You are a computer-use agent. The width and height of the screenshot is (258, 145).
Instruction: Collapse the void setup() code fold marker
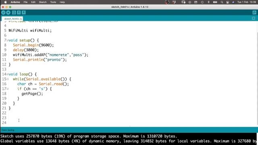click(7, 40)
